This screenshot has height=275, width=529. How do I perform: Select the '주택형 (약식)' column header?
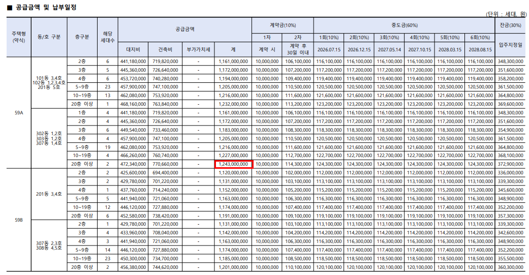[19, 37]
